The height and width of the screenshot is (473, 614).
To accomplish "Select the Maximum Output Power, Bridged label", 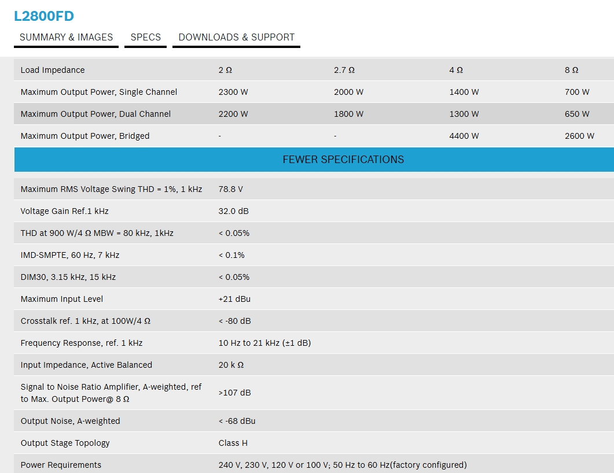I will pyautogui.click(x=85, y=136).
